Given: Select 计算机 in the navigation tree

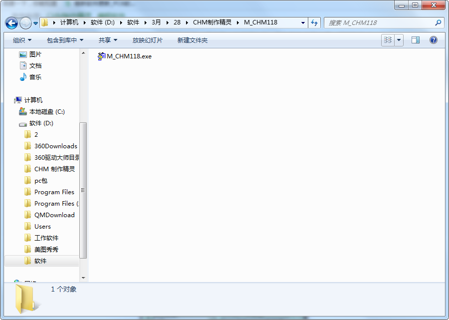Looking at the screenshot, I should coord(33,100).
